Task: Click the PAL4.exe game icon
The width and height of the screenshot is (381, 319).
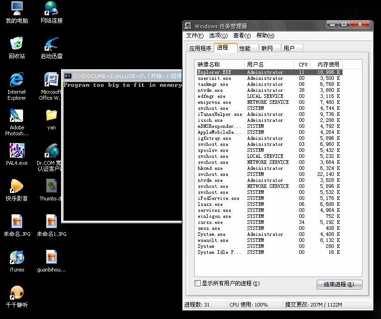Action: (x=17, y=151)
